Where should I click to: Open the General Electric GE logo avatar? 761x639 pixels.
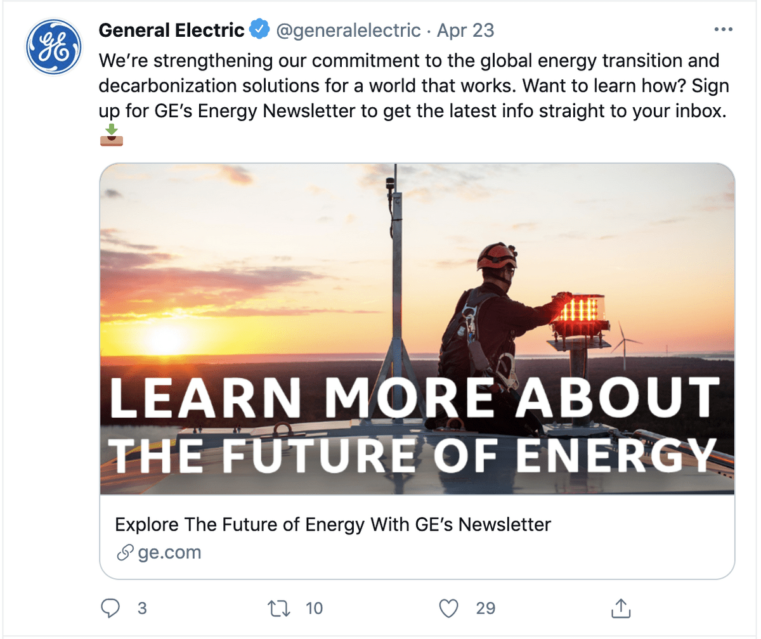[x=54, y=46]
